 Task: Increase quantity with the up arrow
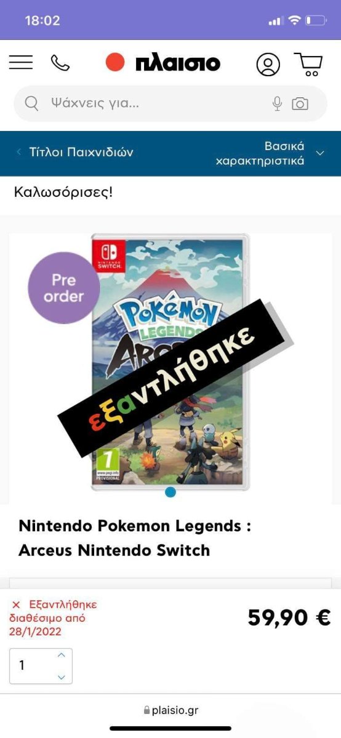(x=61, y=655)
